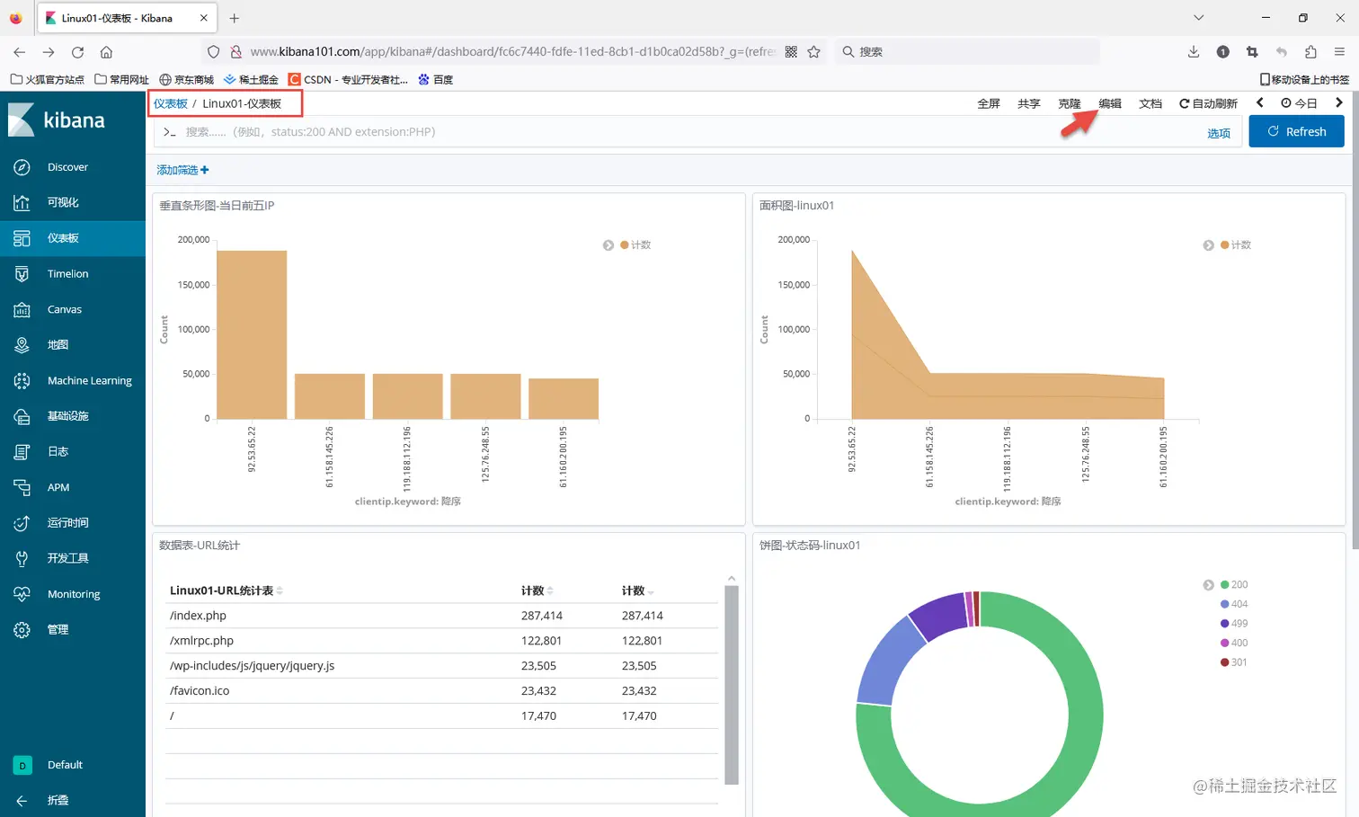
Task: Show the page QR code icon
Action: tap(791, 52)
